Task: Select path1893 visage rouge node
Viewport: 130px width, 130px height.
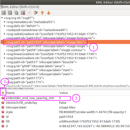Action: 47,46
